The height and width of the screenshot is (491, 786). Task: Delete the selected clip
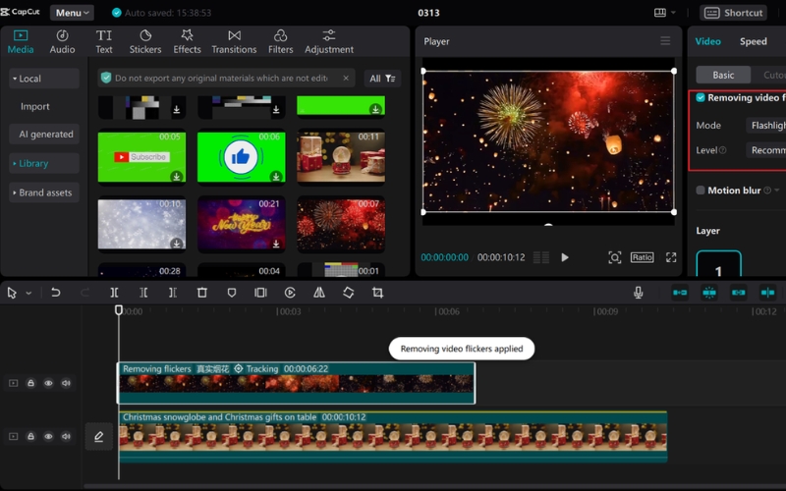(202, 293)
